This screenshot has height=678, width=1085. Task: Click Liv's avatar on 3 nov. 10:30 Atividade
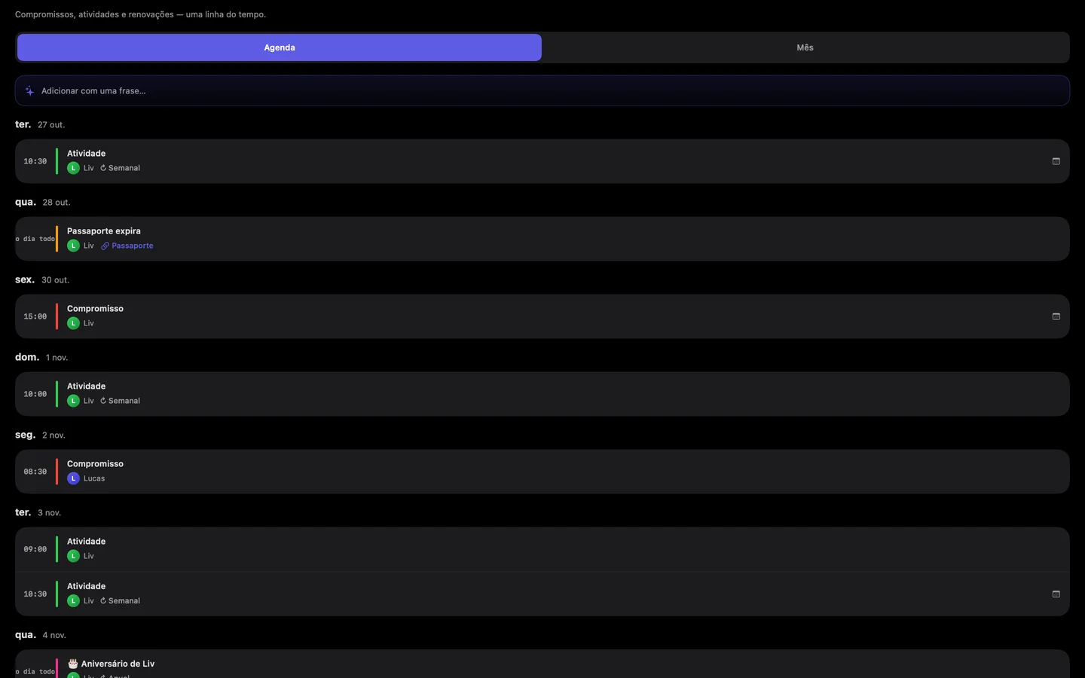[x=73, y=600]
